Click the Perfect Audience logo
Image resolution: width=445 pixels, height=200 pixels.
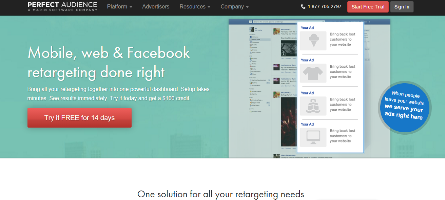tap(62, 6)
